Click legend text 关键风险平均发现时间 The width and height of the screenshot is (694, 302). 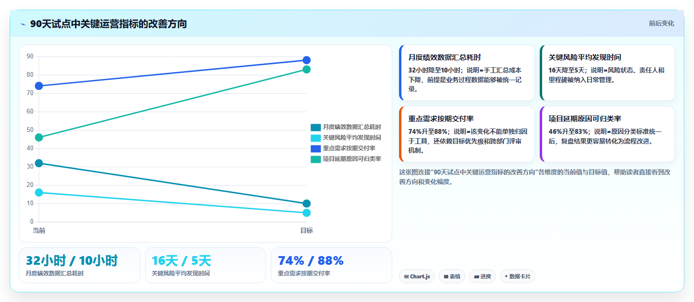pos(352,138)
